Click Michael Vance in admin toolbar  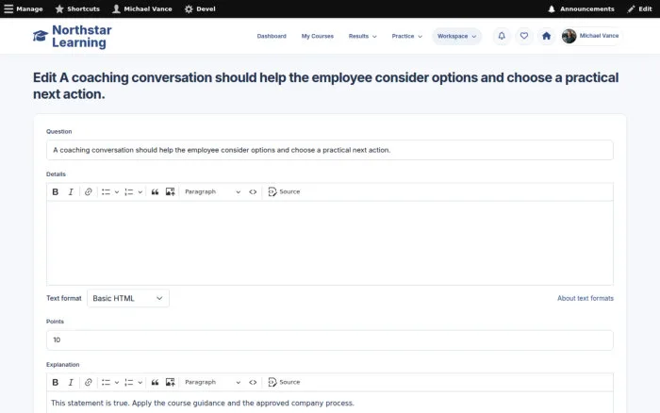142,8
